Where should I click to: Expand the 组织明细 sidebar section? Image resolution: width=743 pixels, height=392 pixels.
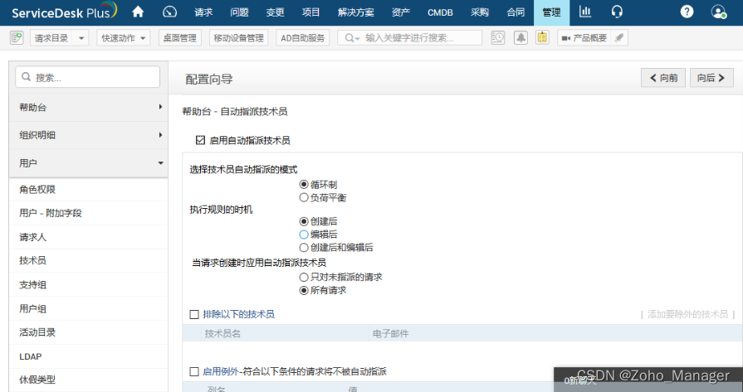click(89, 135)
